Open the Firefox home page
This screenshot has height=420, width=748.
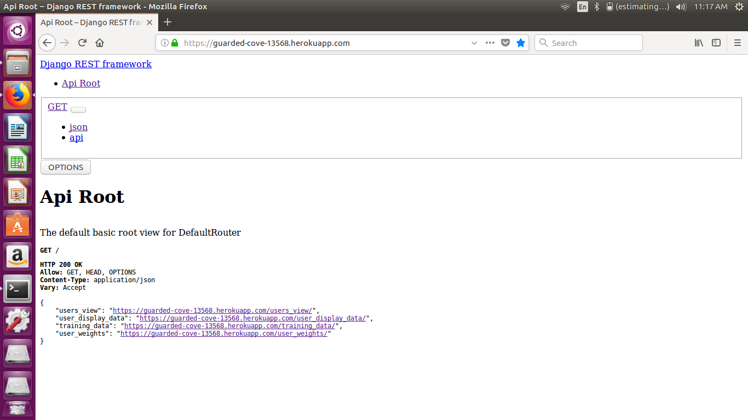[100, 43]
